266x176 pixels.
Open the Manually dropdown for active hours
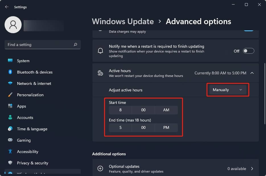[x=228, y=90]
